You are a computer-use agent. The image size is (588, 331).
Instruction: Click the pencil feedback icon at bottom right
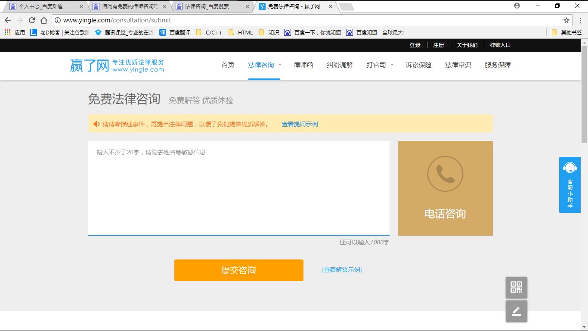point(516,311)
